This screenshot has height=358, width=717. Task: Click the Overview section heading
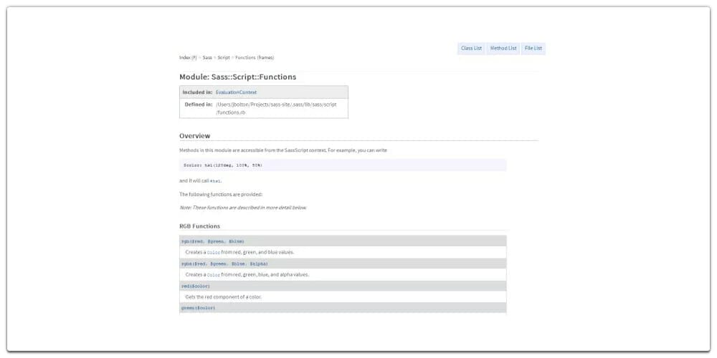pos(195,135)
